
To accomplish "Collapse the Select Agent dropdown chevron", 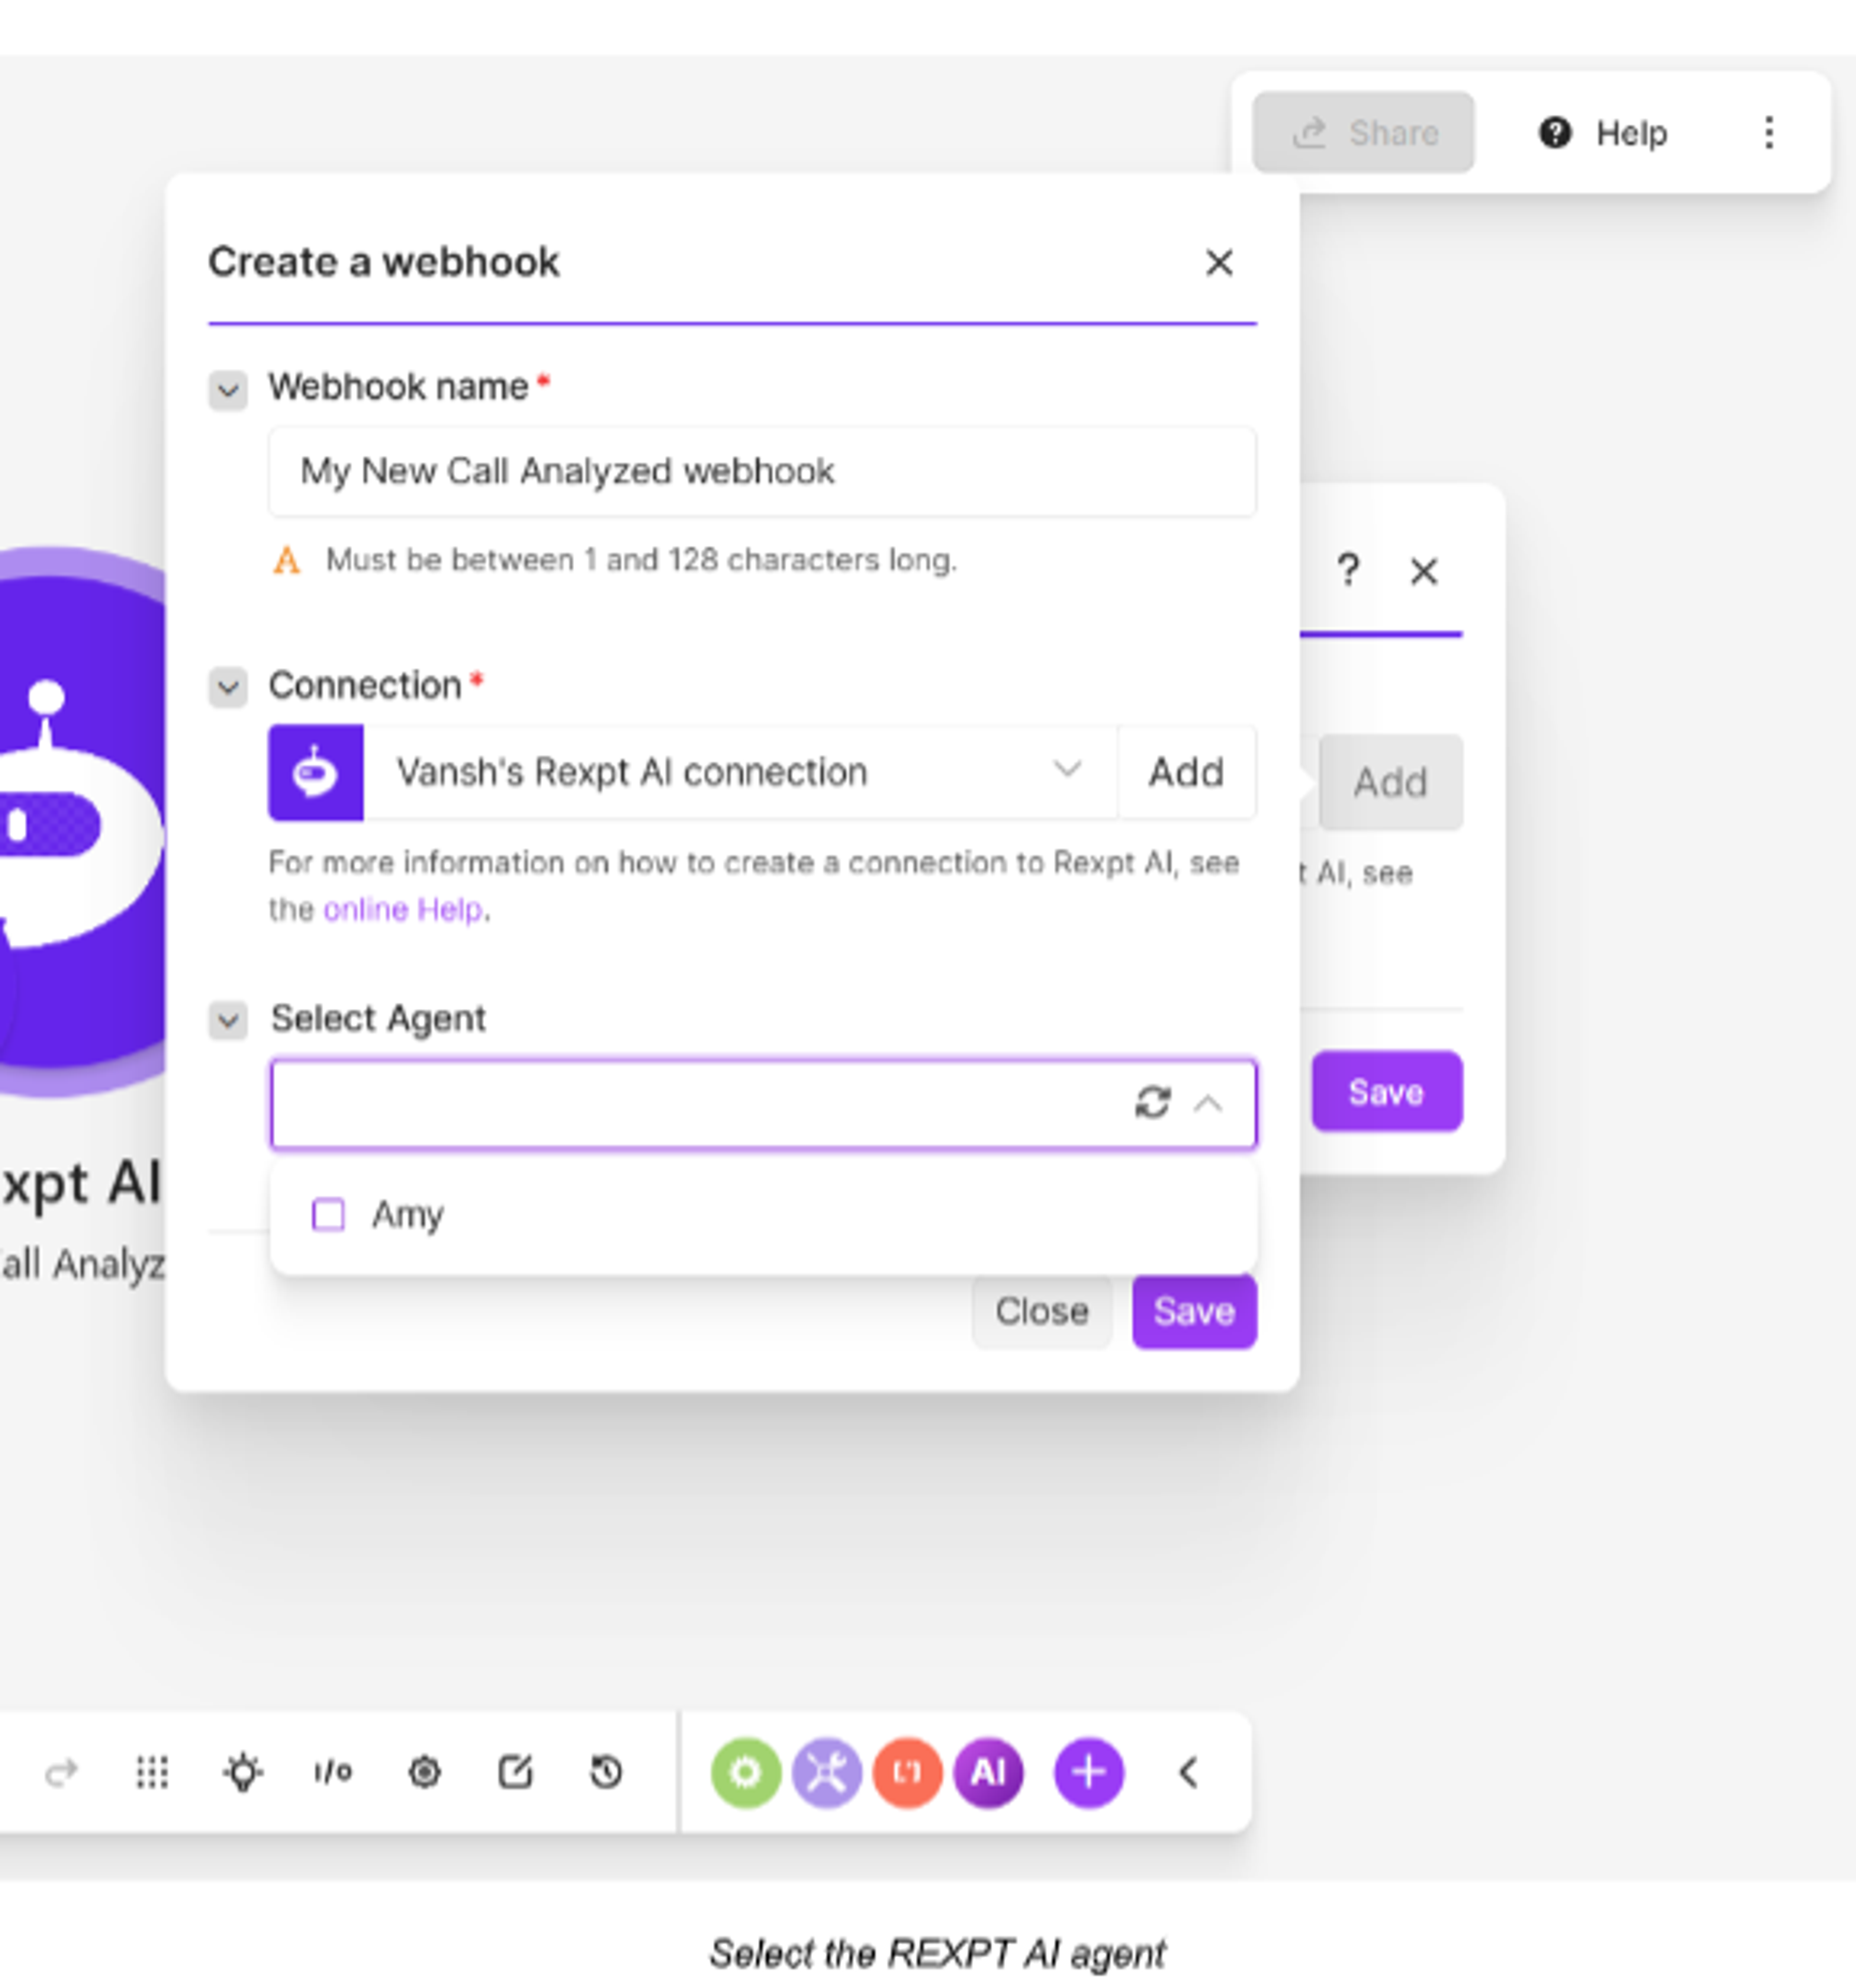I will 1208,1103.
